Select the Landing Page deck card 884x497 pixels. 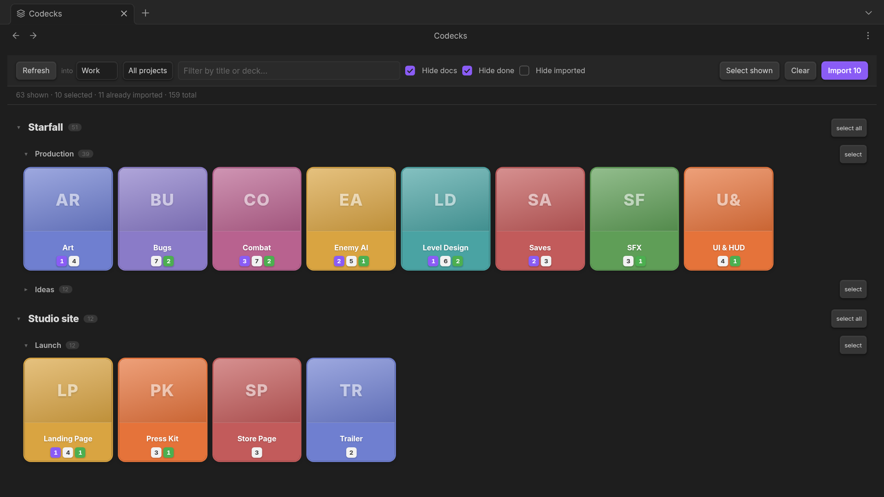point(68,410)
